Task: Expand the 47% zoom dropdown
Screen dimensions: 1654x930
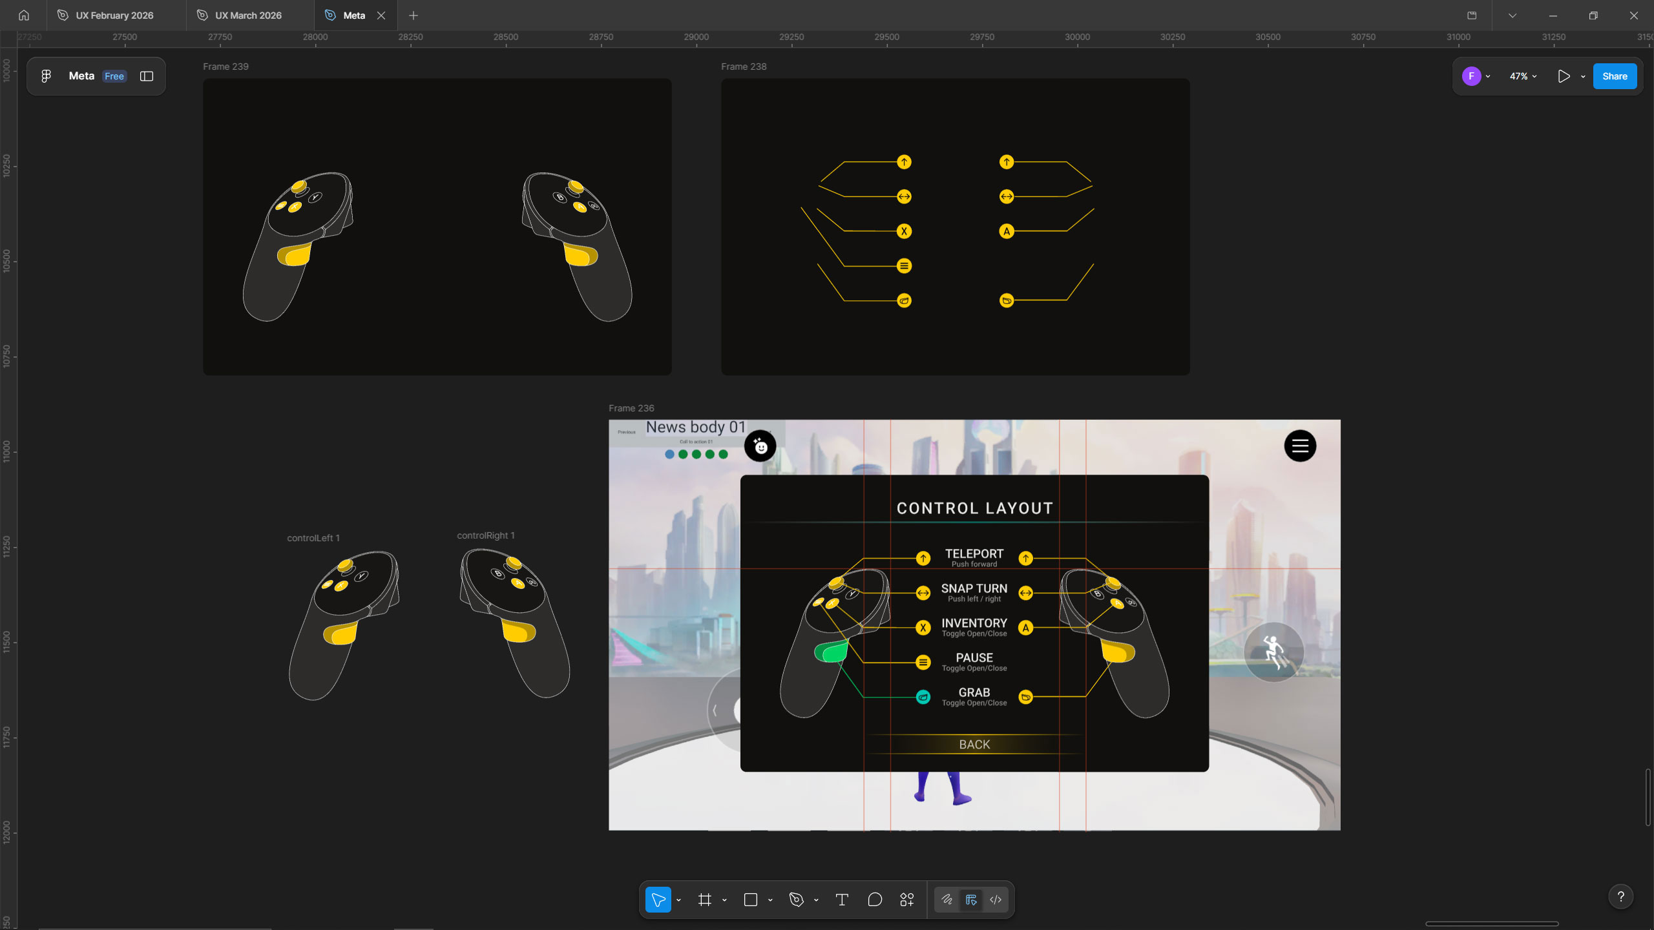Action: (1523, 76)
